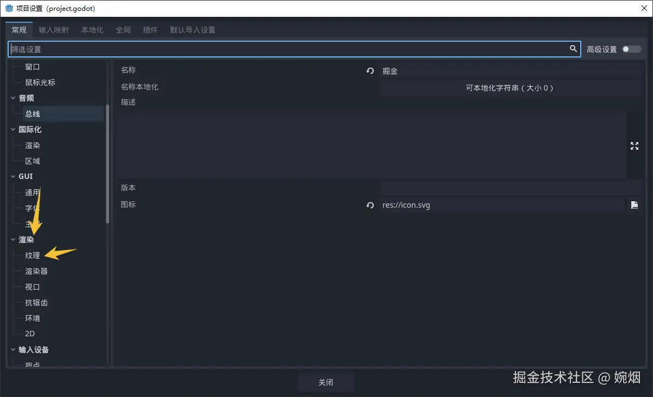
Task: Collapse the 音频 category
Action: pyautogui.click(x=13, y=98)
